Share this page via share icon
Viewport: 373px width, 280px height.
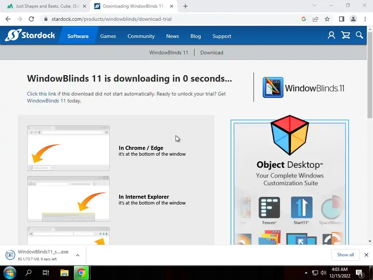315,19
